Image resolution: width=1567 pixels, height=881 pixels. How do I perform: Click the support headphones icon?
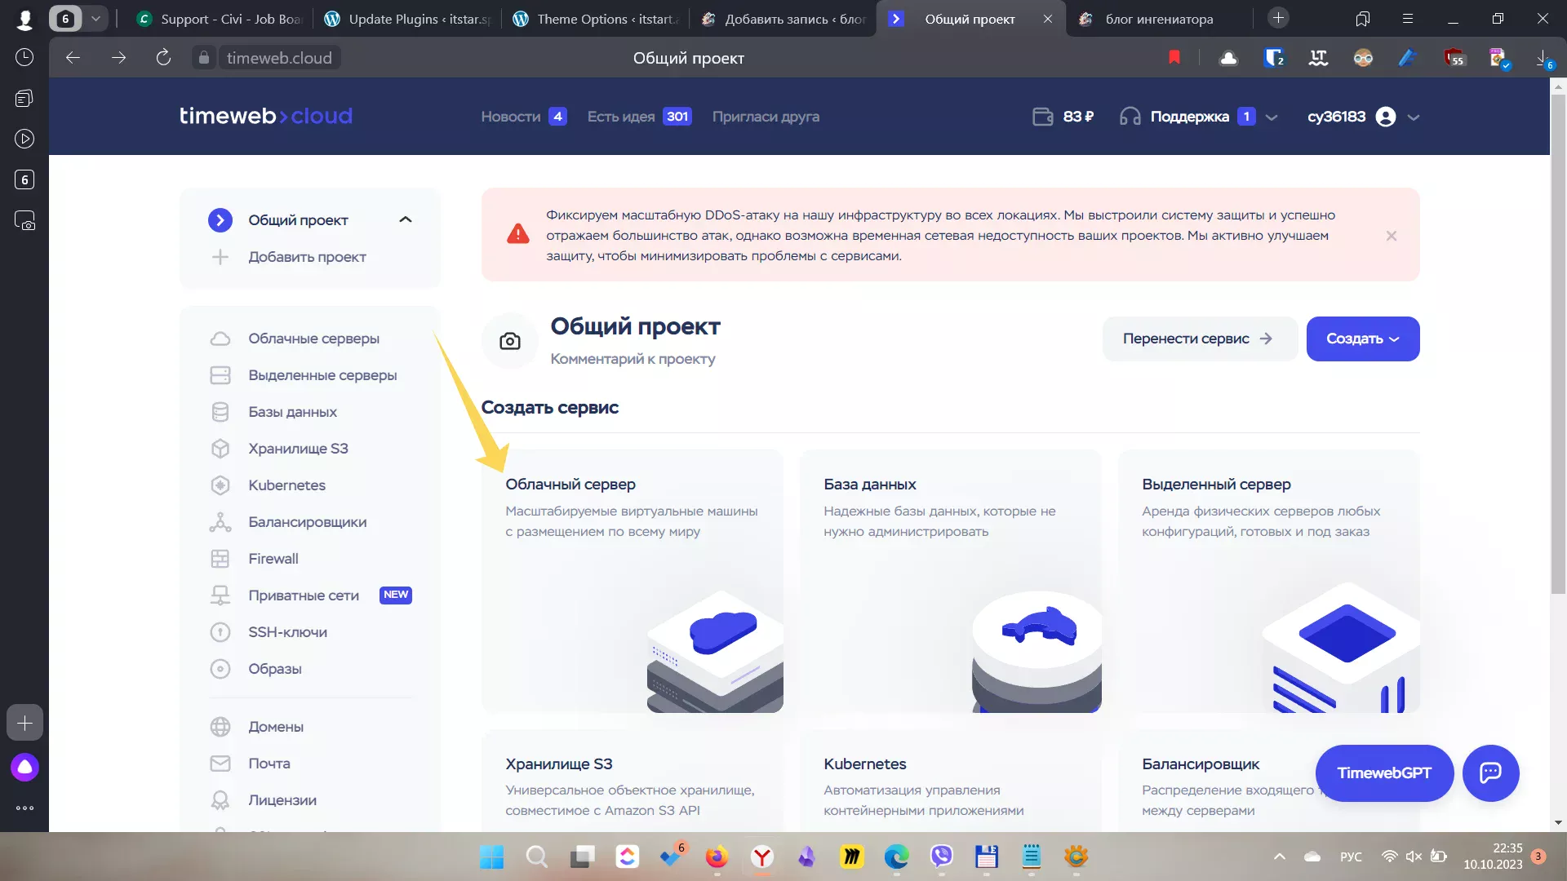point(1130,117)
